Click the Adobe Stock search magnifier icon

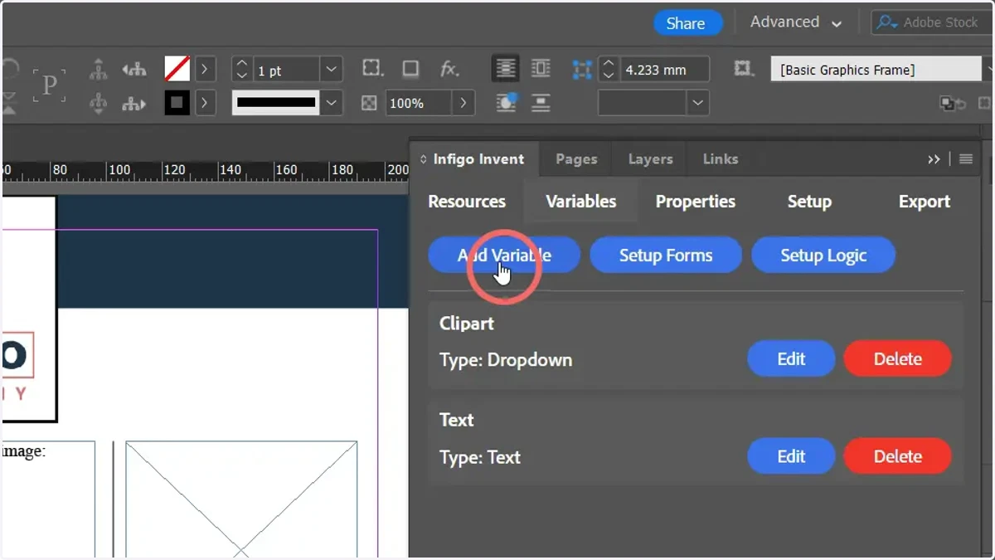887,22
